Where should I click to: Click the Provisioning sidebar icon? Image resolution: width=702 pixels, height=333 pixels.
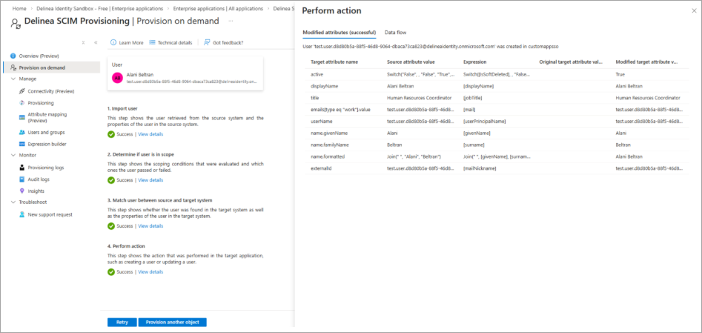21,103
